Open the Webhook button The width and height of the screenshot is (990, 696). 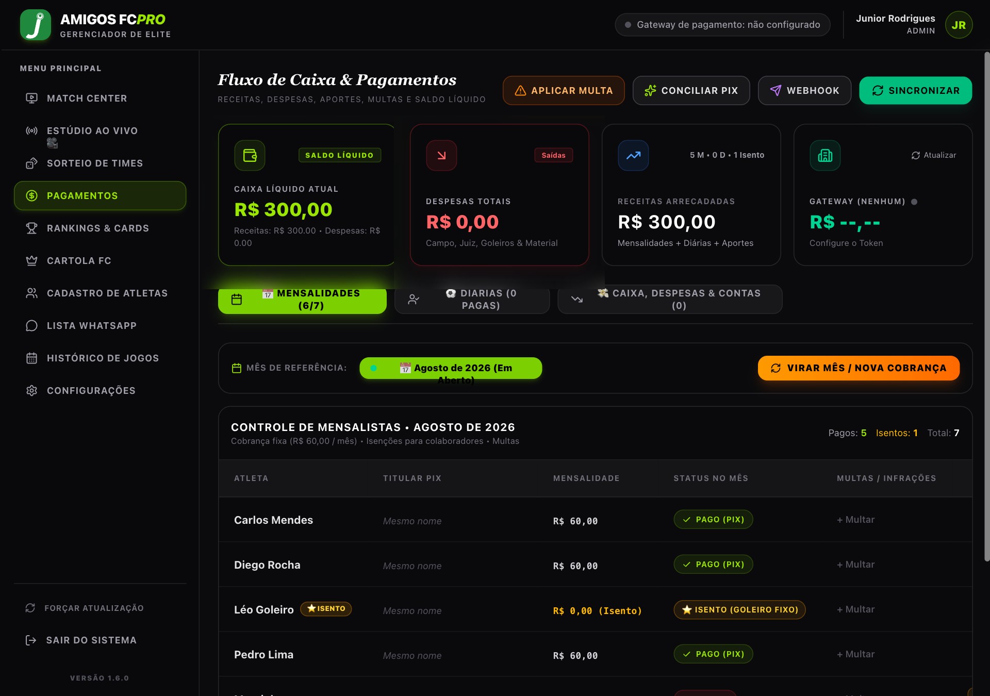click(804, 91)
